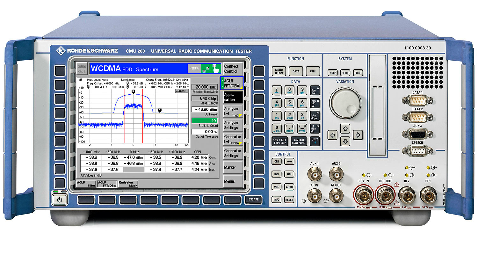Push the backspace arrow key in CONTROL
This screenshot has width=478, height=255.
click(289, 162)
